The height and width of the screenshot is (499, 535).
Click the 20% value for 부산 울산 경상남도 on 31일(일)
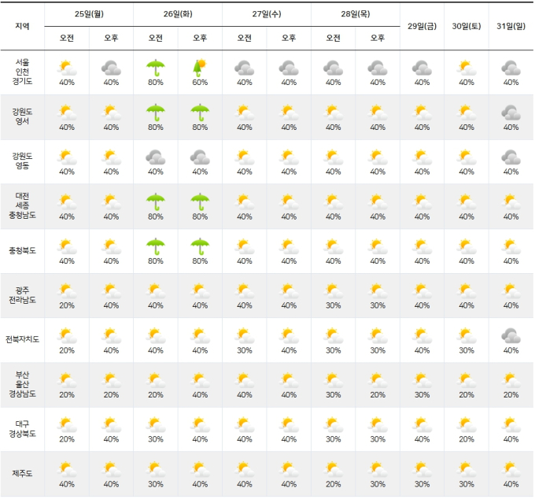click(x=511, y=394)
